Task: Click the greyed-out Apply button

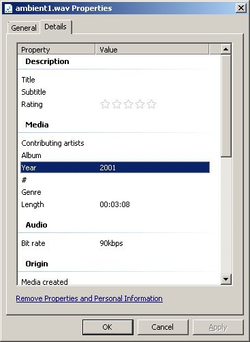Action: point(218,327)
